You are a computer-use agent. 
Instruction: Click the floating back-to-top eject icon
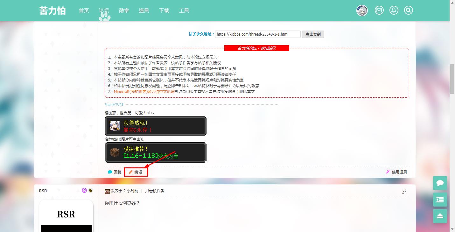(440, 216)
